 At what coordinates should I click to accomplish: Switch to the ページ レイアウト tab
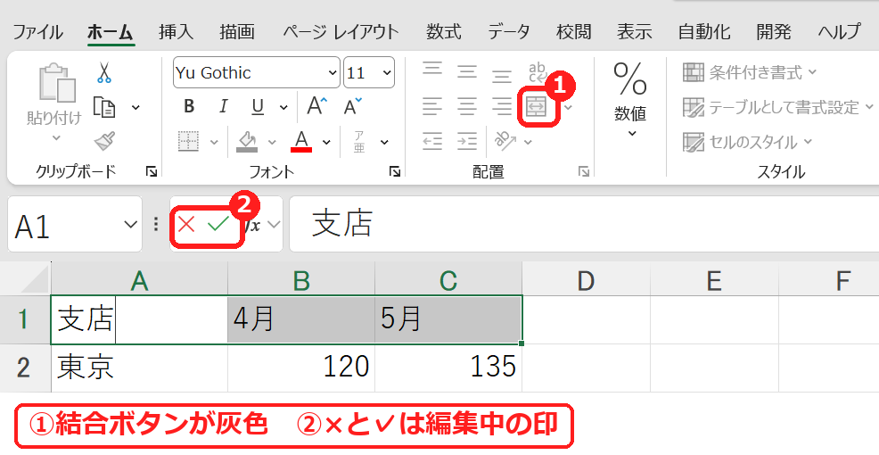(341, 32)
